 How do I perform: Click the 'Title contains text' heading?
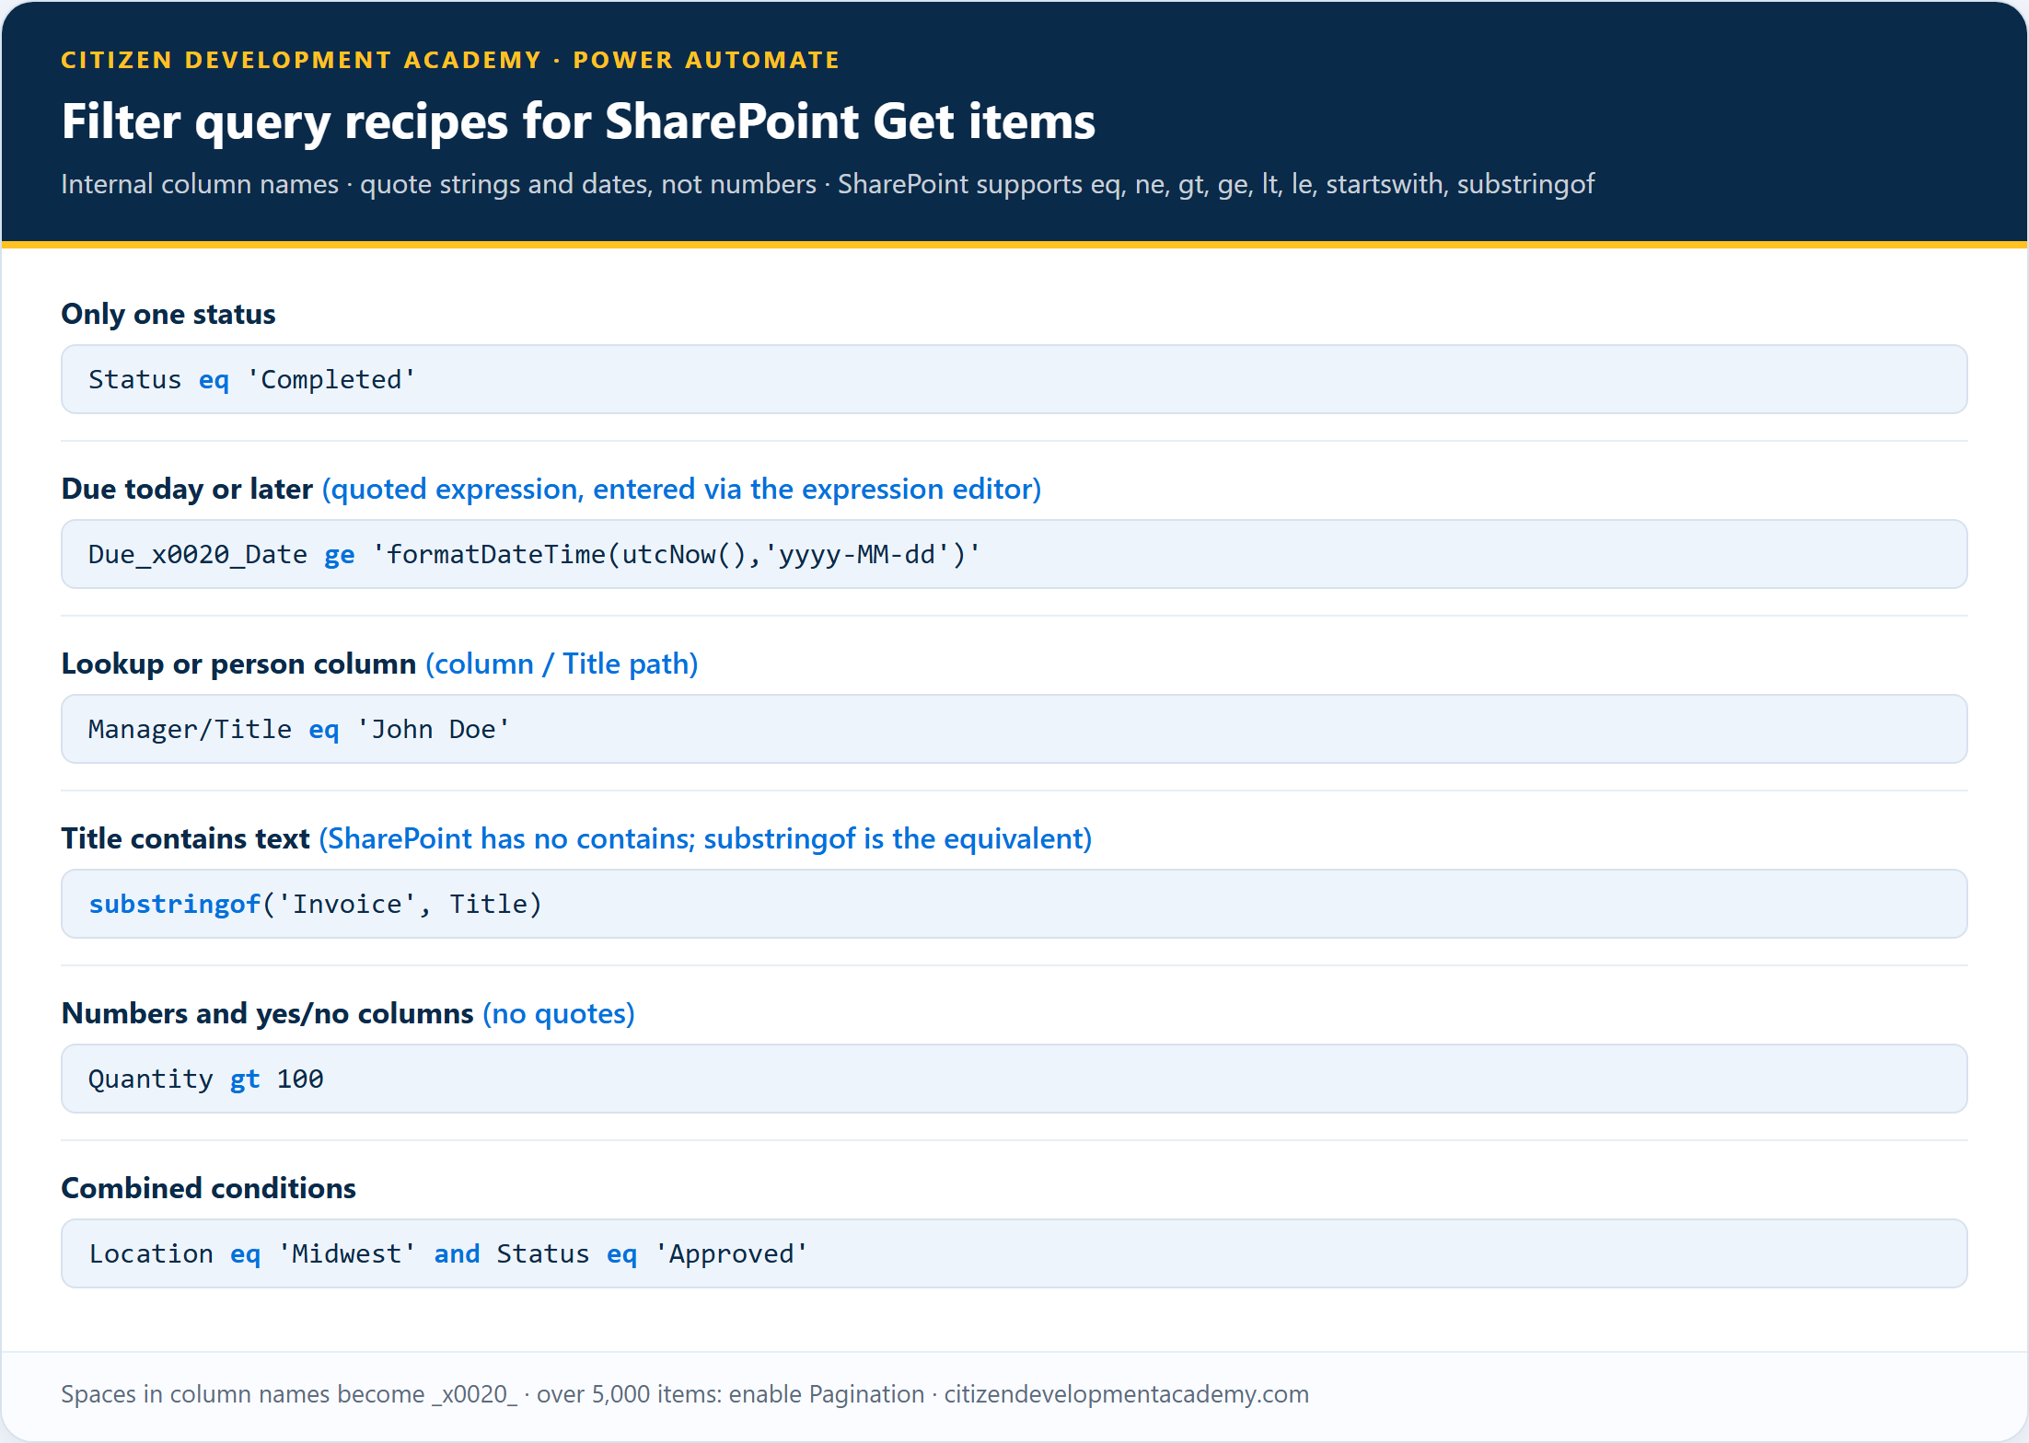[x=185, y=838]
